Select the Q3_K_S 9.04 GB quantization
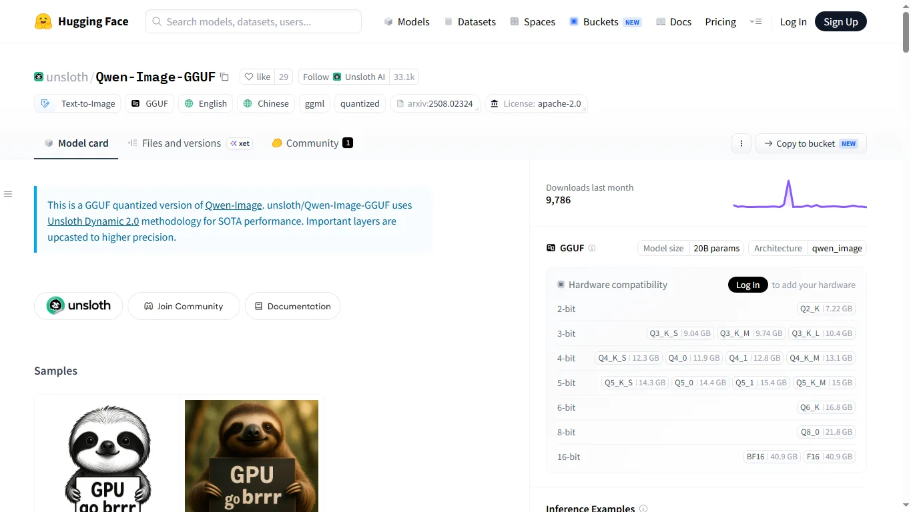This screenshot has height=512, width=911. point(680,333)
